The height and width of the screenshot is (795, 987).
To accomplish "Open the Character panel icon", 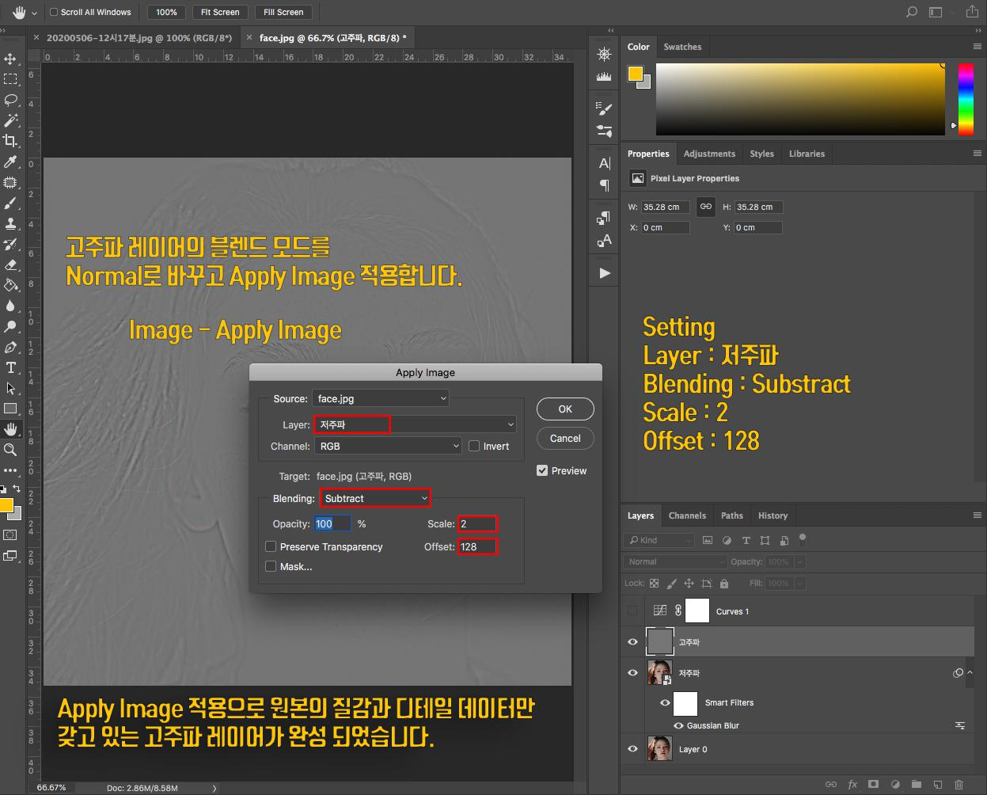I will 605,163.
